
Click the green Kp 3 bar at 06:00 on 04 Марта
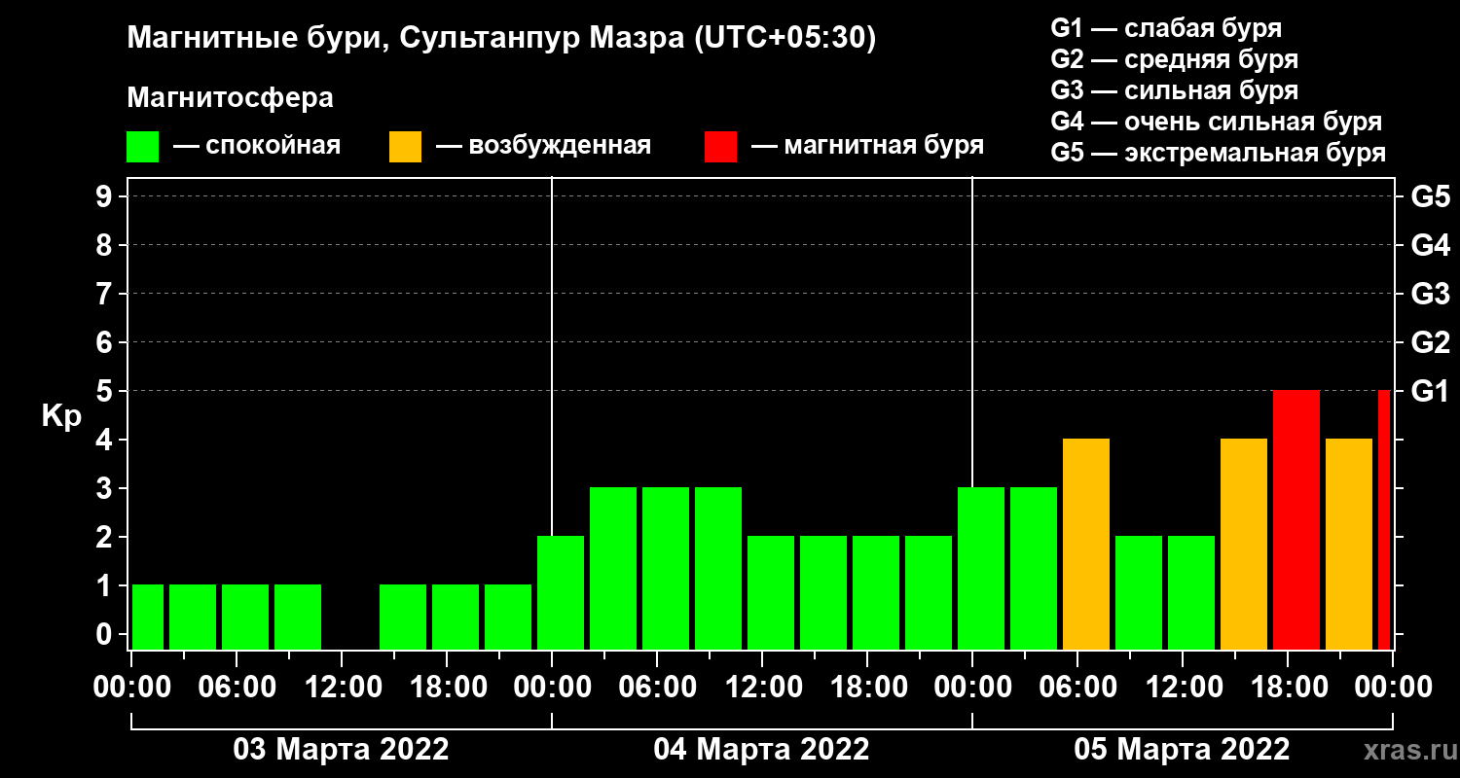point(666,569)
